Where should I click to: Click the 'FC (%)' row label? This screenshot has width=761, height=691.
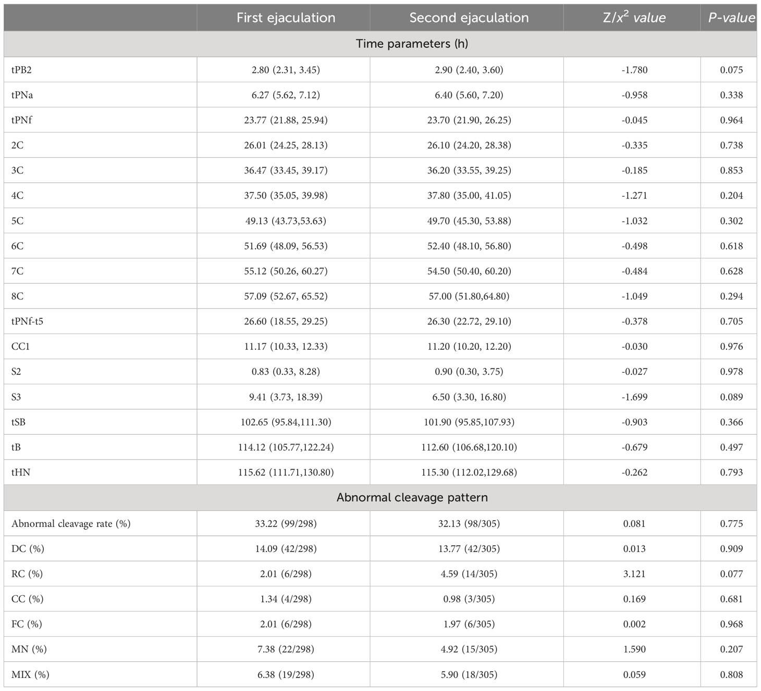pyautogui.click(x=27, y=624)
